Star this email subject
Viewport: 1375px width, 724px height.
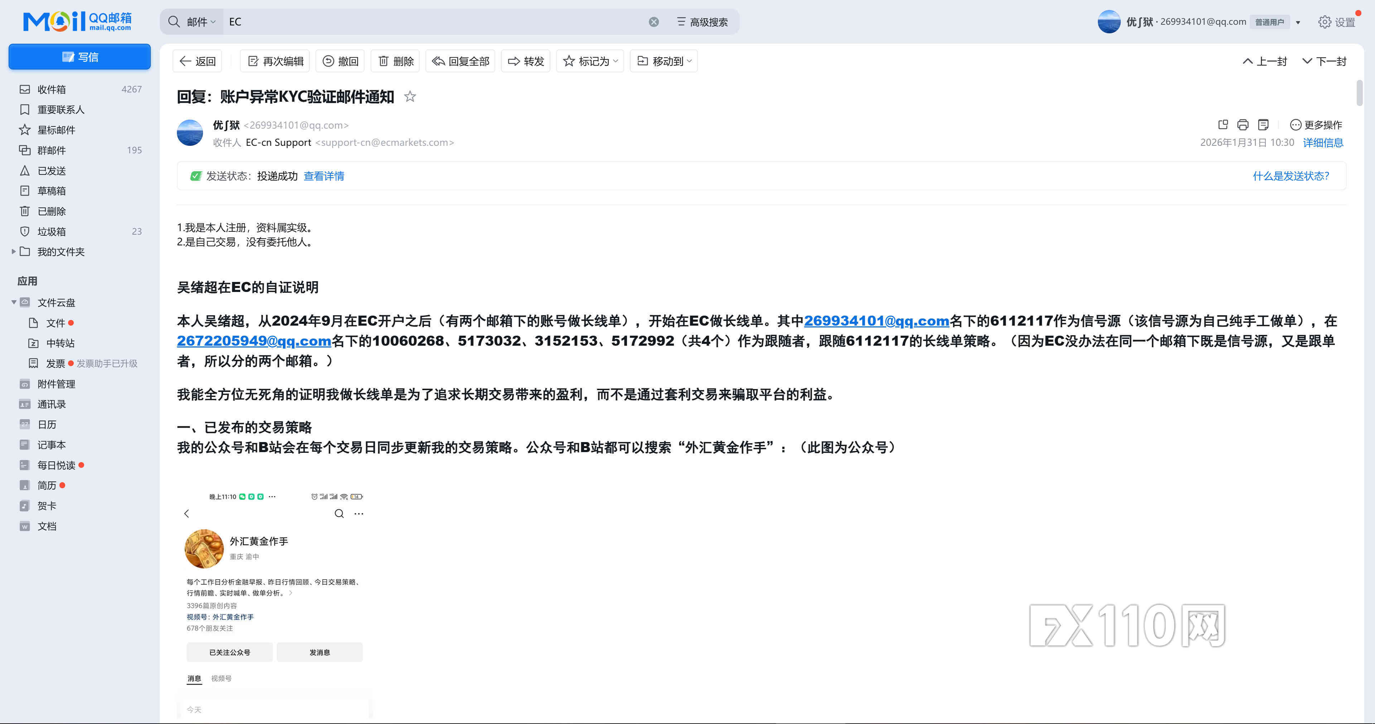(x=410, y=97)
